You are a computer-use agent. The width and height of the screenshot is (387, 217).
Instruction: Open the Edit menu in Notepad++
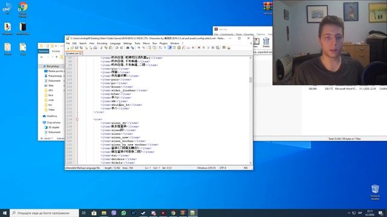[x=74, y=43]
